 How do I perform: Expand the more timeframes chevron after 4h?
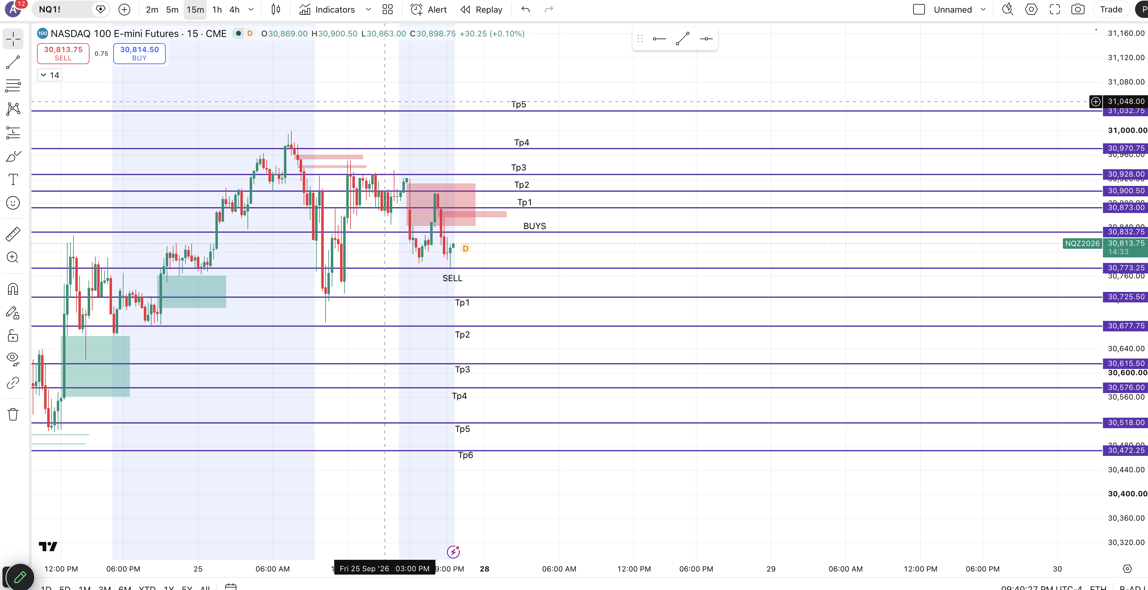(251, 9)
